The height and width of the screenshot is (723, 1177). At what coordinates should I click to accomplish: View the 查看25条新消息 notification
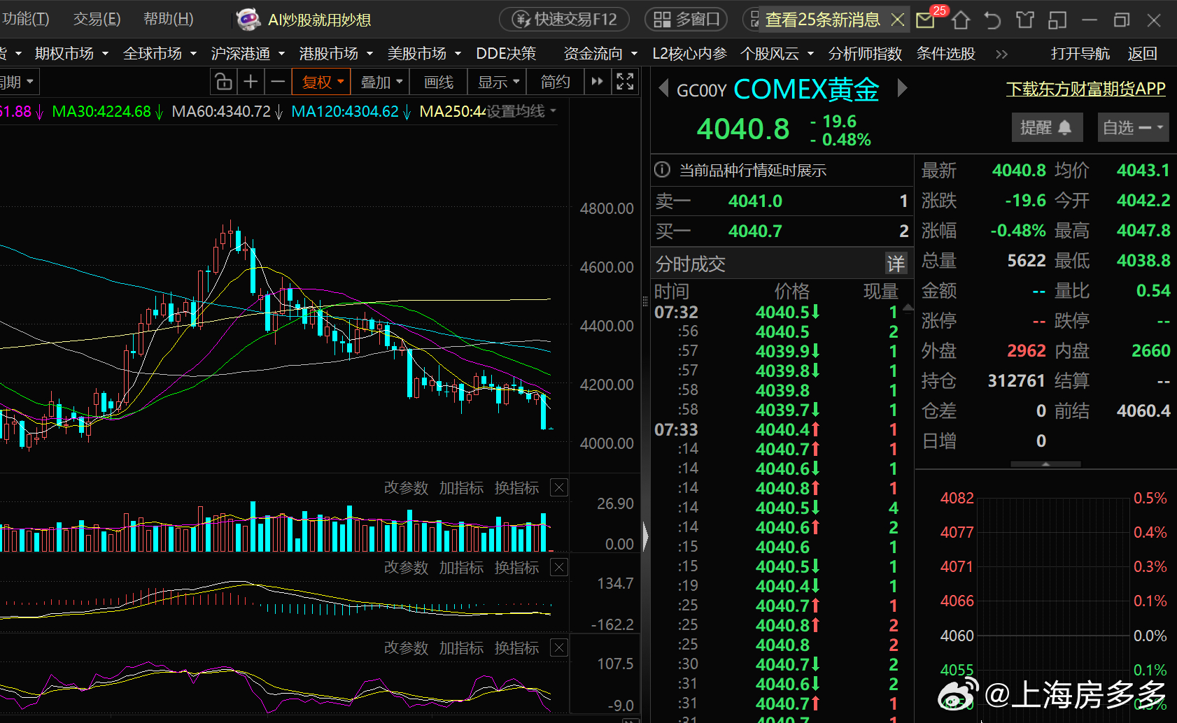tap(822, 20)
